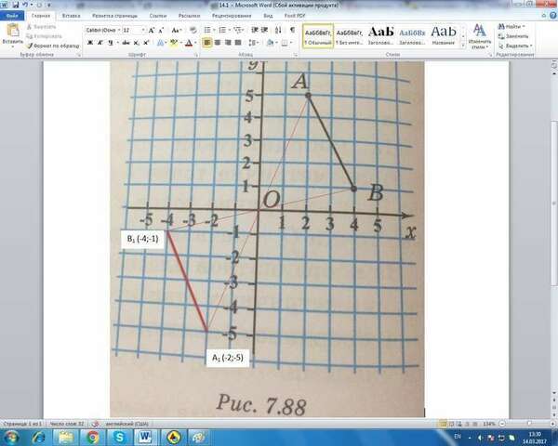This screenshot has width=558, height=446.
Task: Switch to the Вставка ribbon tab
Action: [71, 16]
